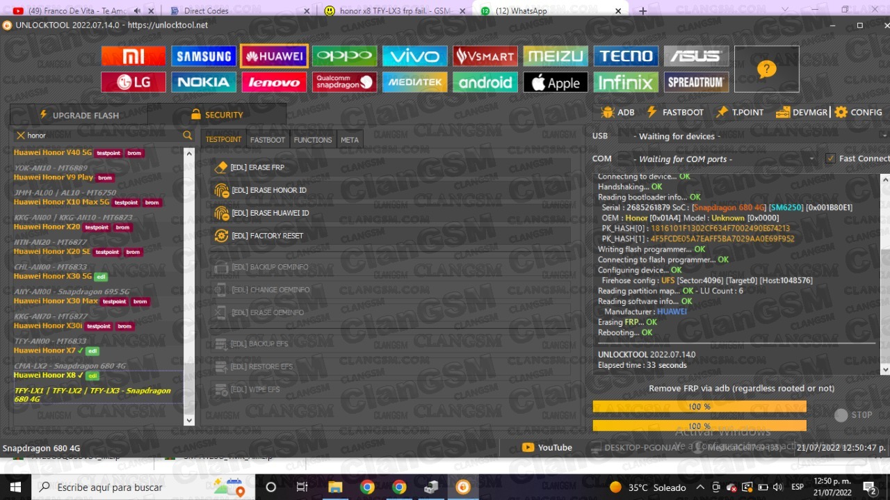The width and height of the screenshot is (890, 500).
Task: Click the search magnifier icon
Action: tap(187, 136)
